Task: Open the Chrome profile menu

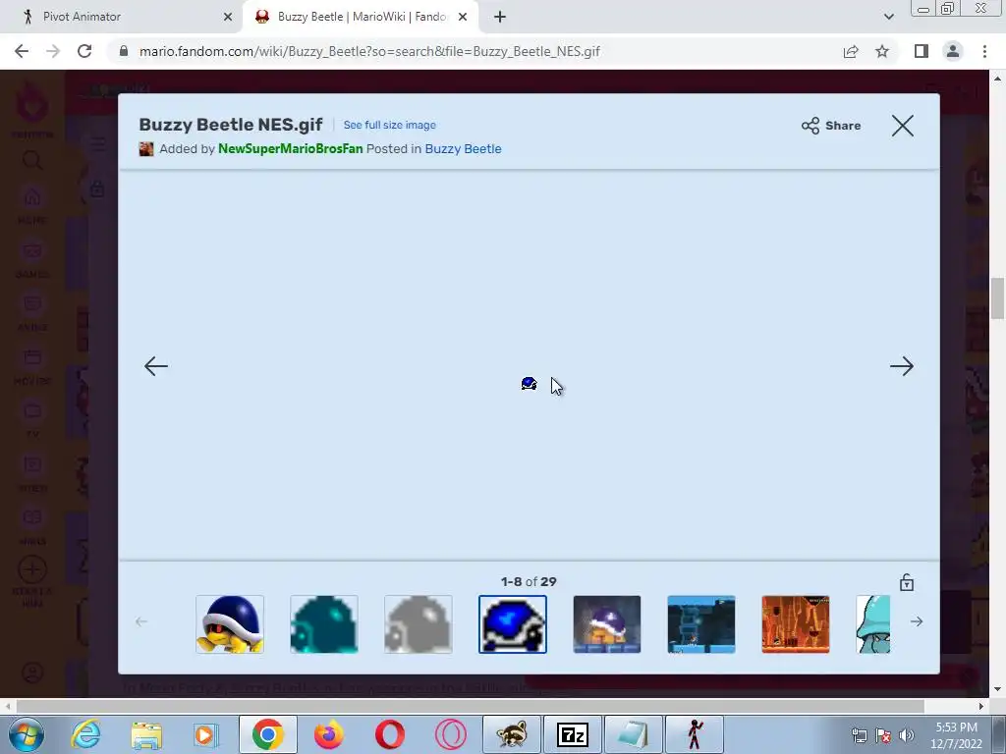Action: click(953, 51)
